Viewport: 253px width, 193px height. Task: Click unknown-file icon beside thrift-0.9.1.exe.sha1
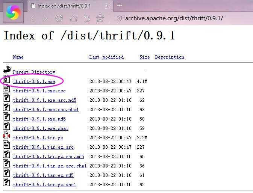tap(6, 126)
